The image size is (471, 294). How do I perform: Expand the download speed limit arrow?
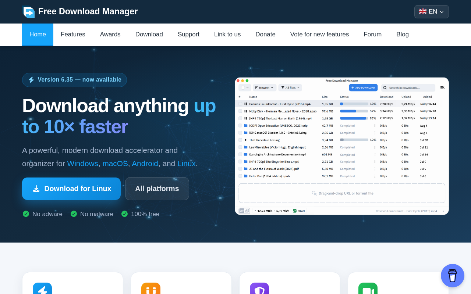point(255,211)
